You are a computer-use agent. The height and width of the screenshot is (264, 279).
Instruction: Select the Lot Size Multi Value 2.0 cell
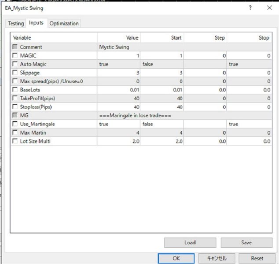(x=119, y=141)
